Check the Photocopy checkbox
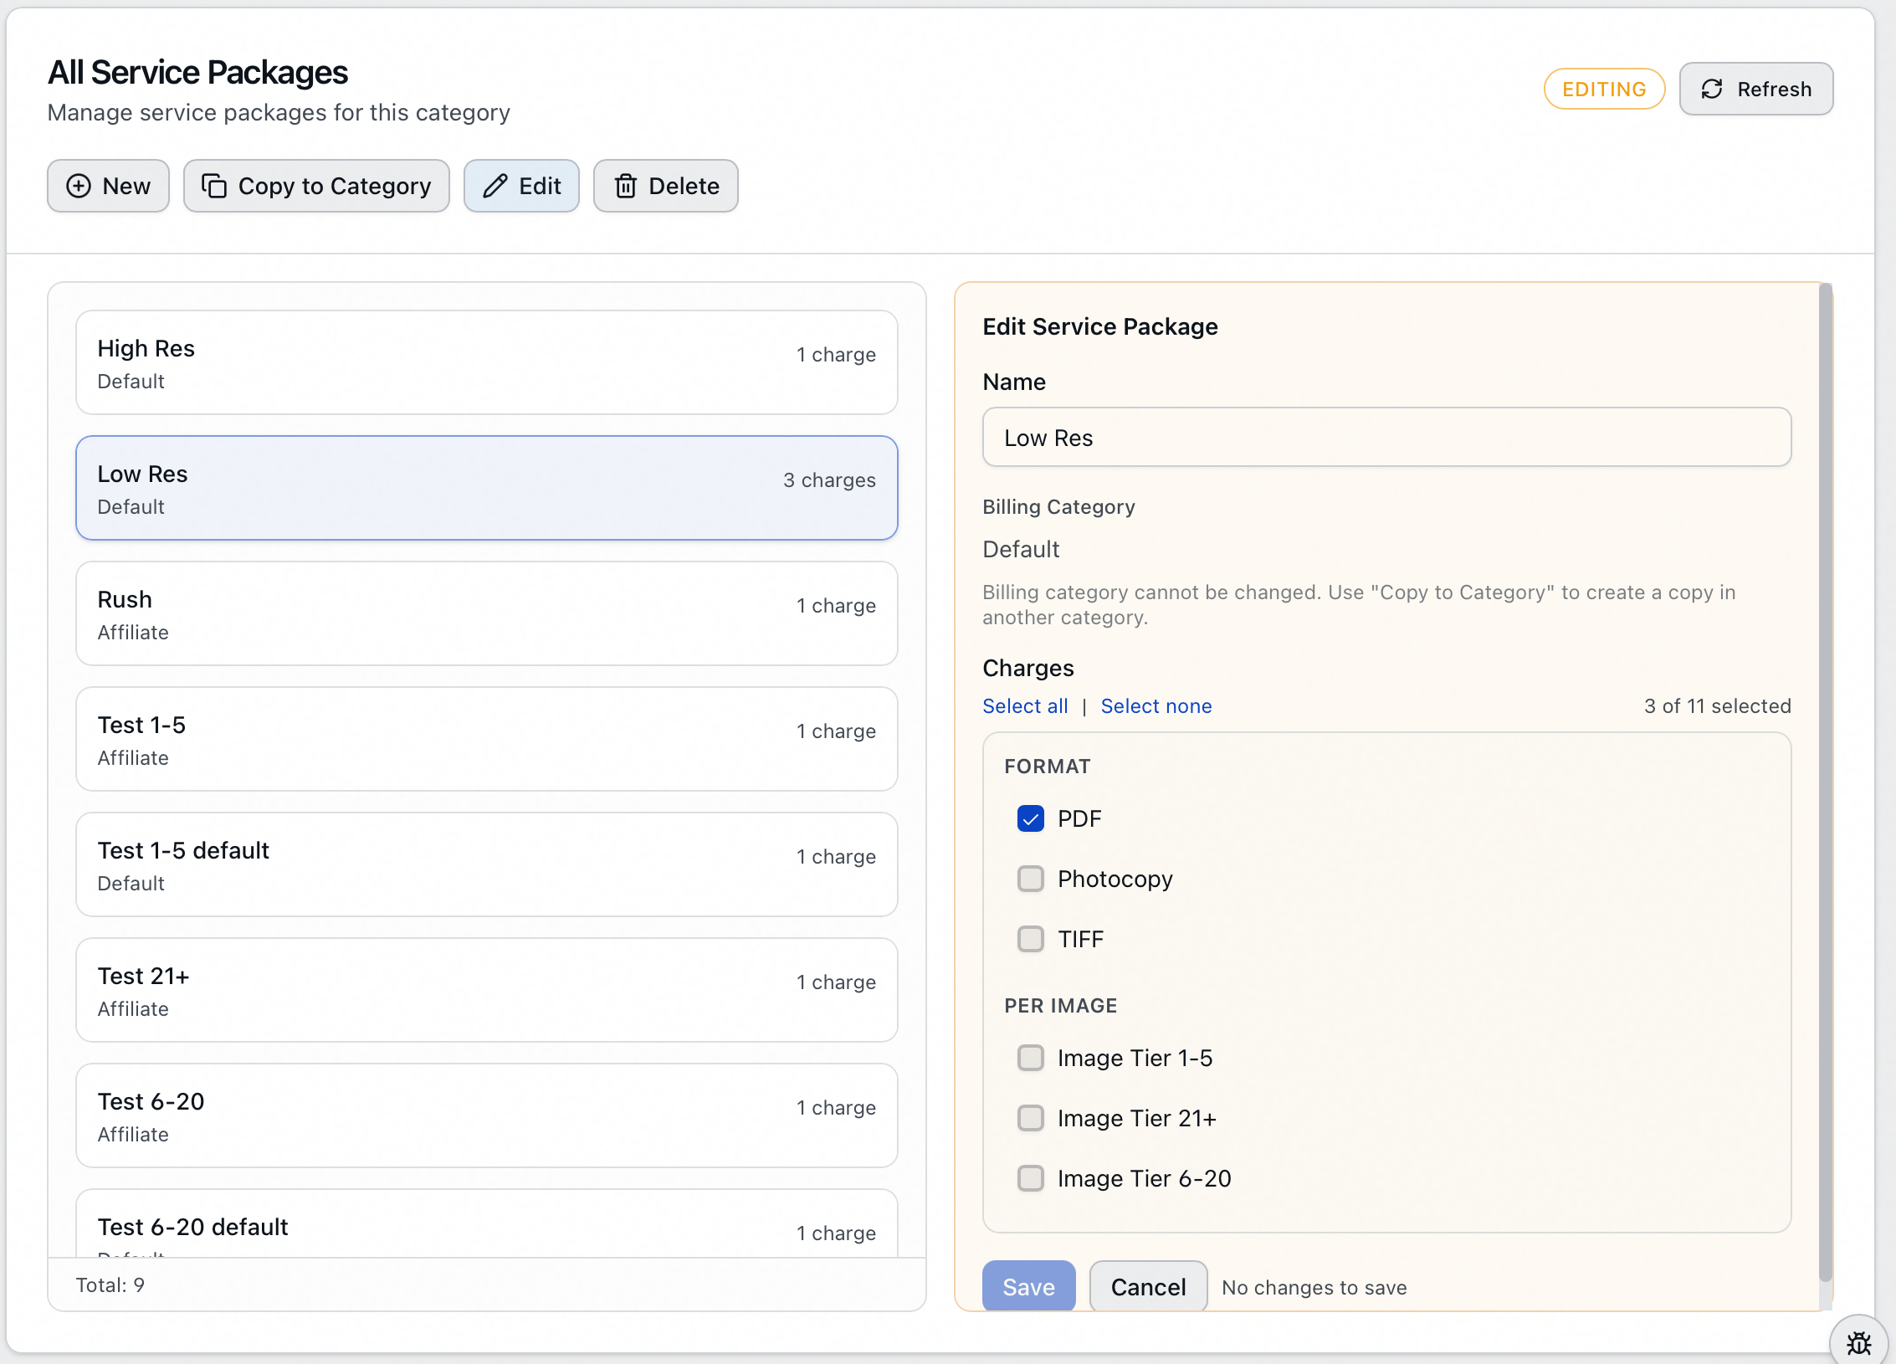1896x1364 pixels. [x=1031, y=879]
